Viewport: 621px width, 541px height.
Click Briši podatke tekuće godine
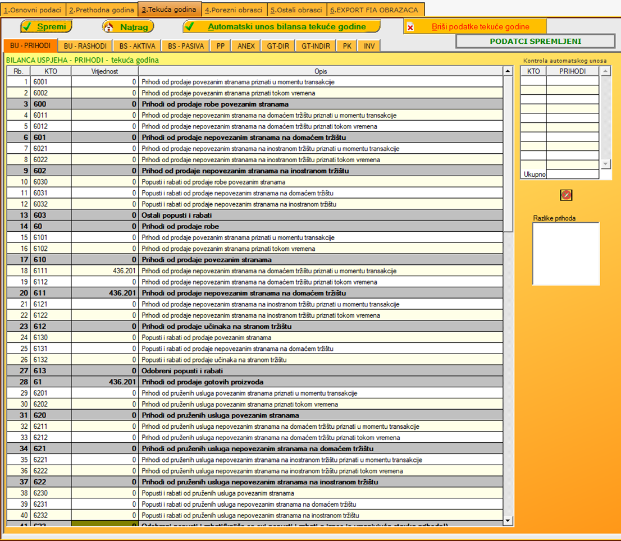coord(475,26)
